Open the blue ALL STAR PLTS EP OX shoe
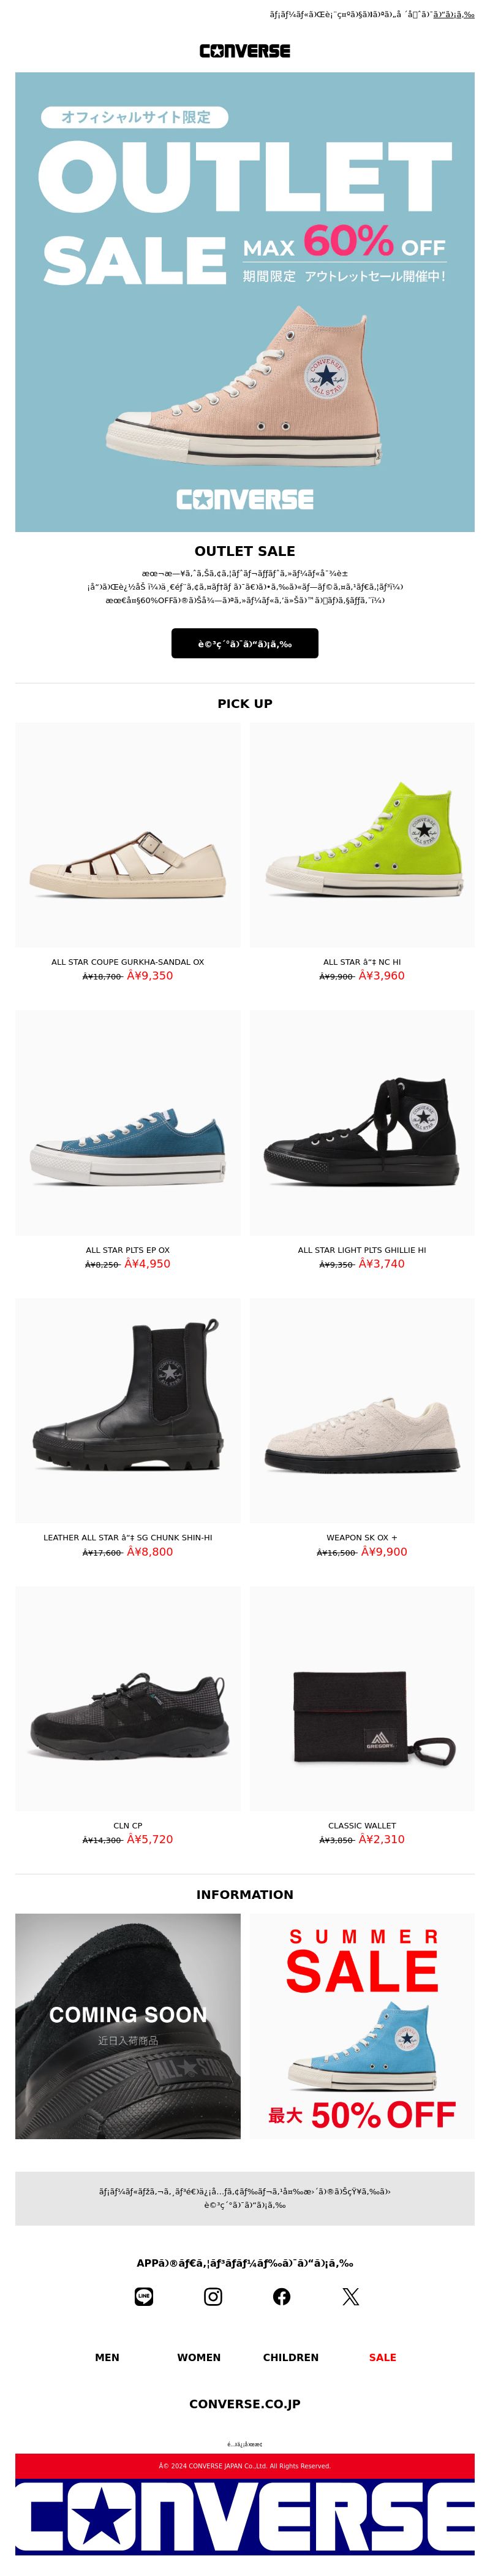 click(x=128, y=1123)
